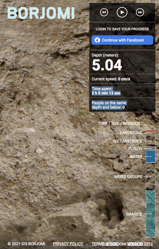Viewport: 159px width, 249px height.
Task: Click the BORJOMI logo
Action: pos(41,13)
